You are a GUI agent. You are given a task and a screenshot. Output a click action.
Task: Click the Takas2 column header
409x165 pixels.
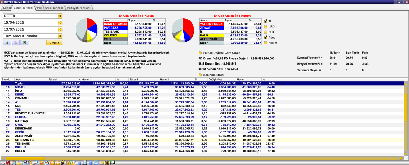coord(143,79)
